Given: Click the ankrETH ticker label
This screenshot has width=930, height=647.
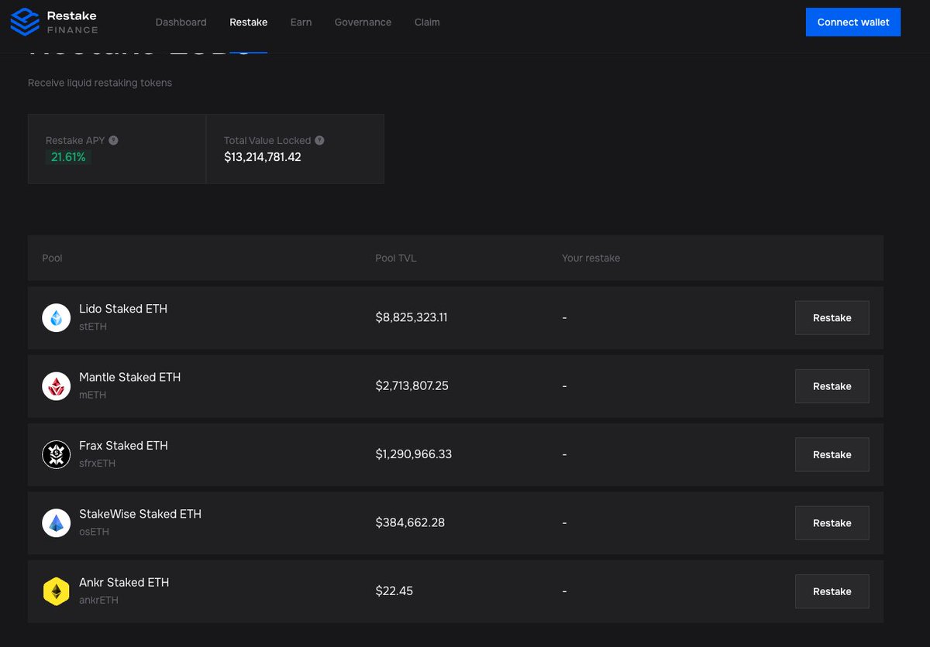Looking at the screenshot, I should click(x=98, y=600).
